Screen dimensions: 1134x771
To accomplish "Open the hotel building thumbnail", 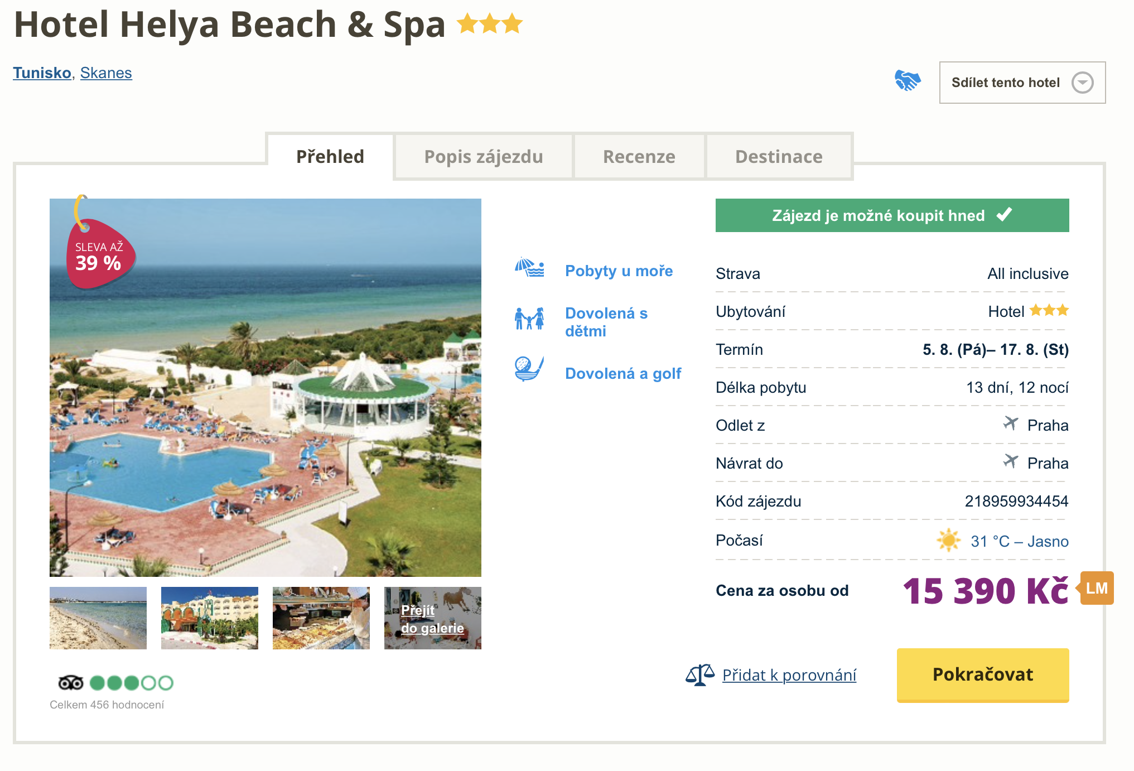I will tap(210, 618).
